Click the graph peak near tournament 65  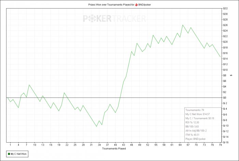(183, 25)
